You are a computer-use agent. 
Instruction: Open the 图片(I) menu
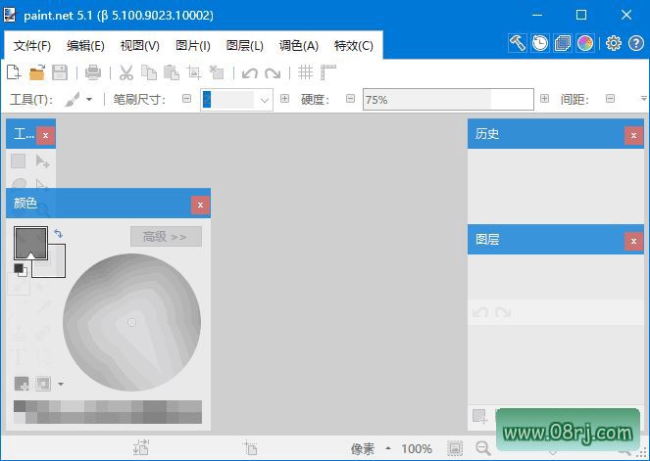point(193,45)
